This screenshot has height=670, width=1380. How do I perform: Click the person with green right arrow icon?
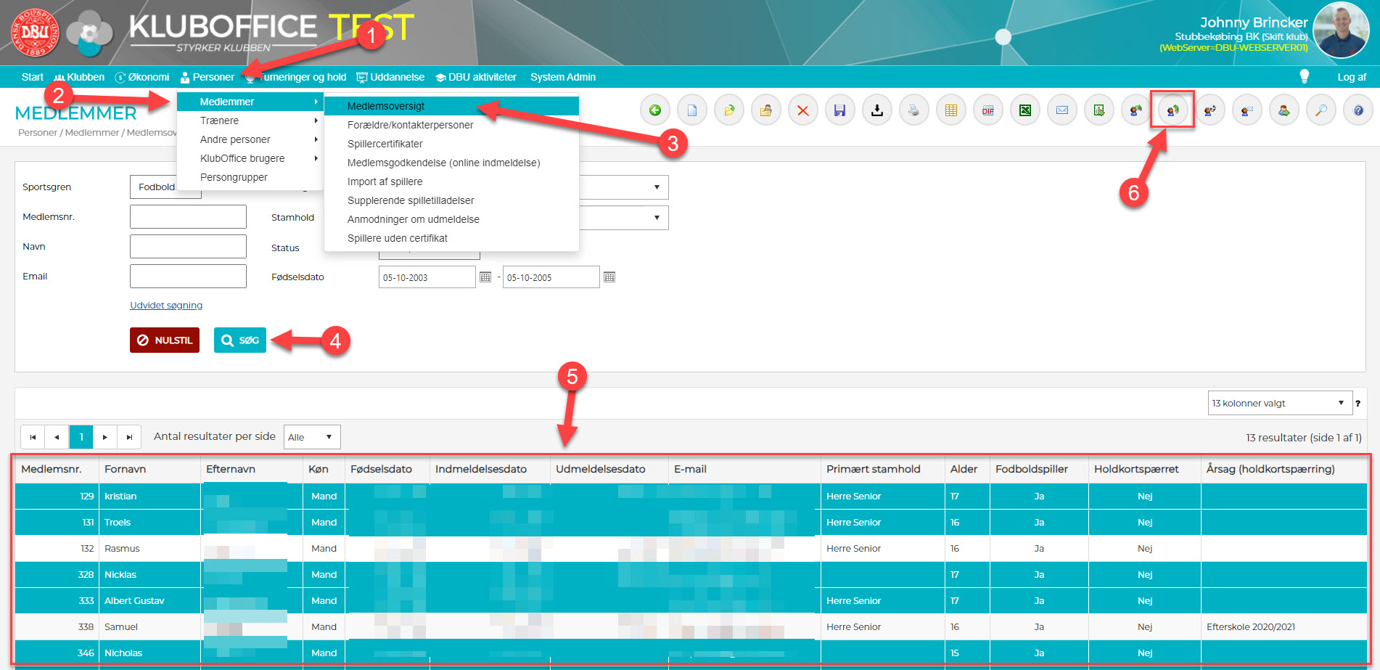(1284, 110)
